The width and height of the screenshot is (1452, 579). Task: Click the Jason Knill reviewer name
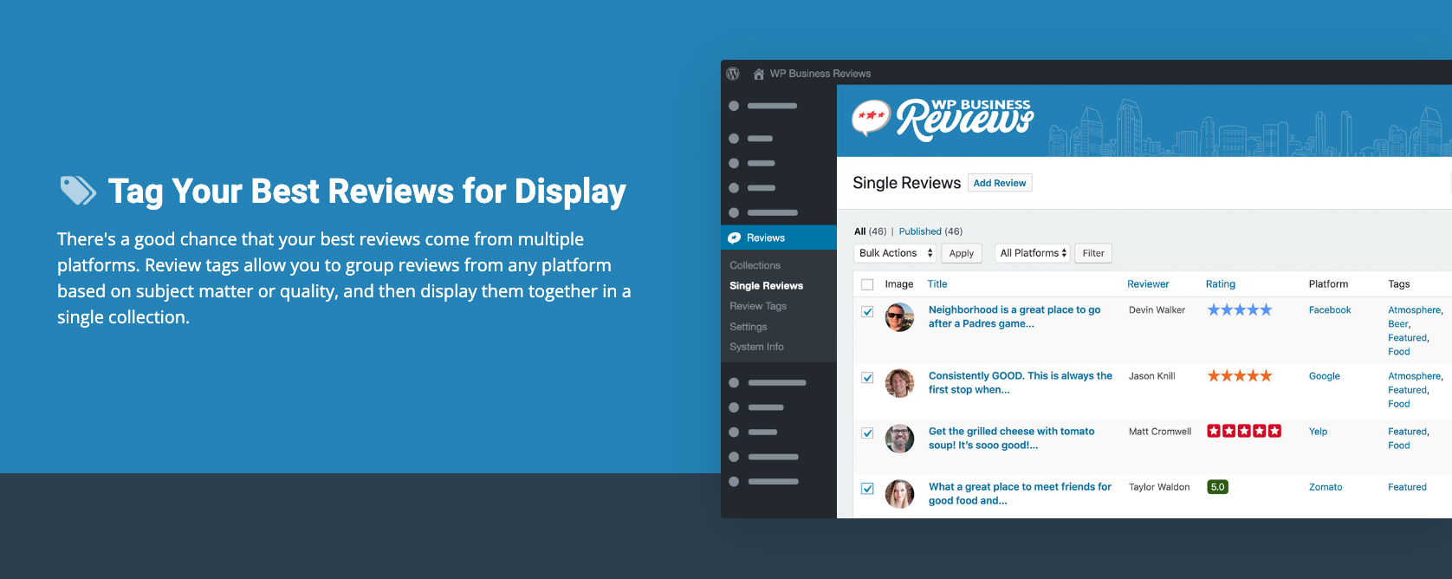pyautogui.click(x=1151, y=376)
